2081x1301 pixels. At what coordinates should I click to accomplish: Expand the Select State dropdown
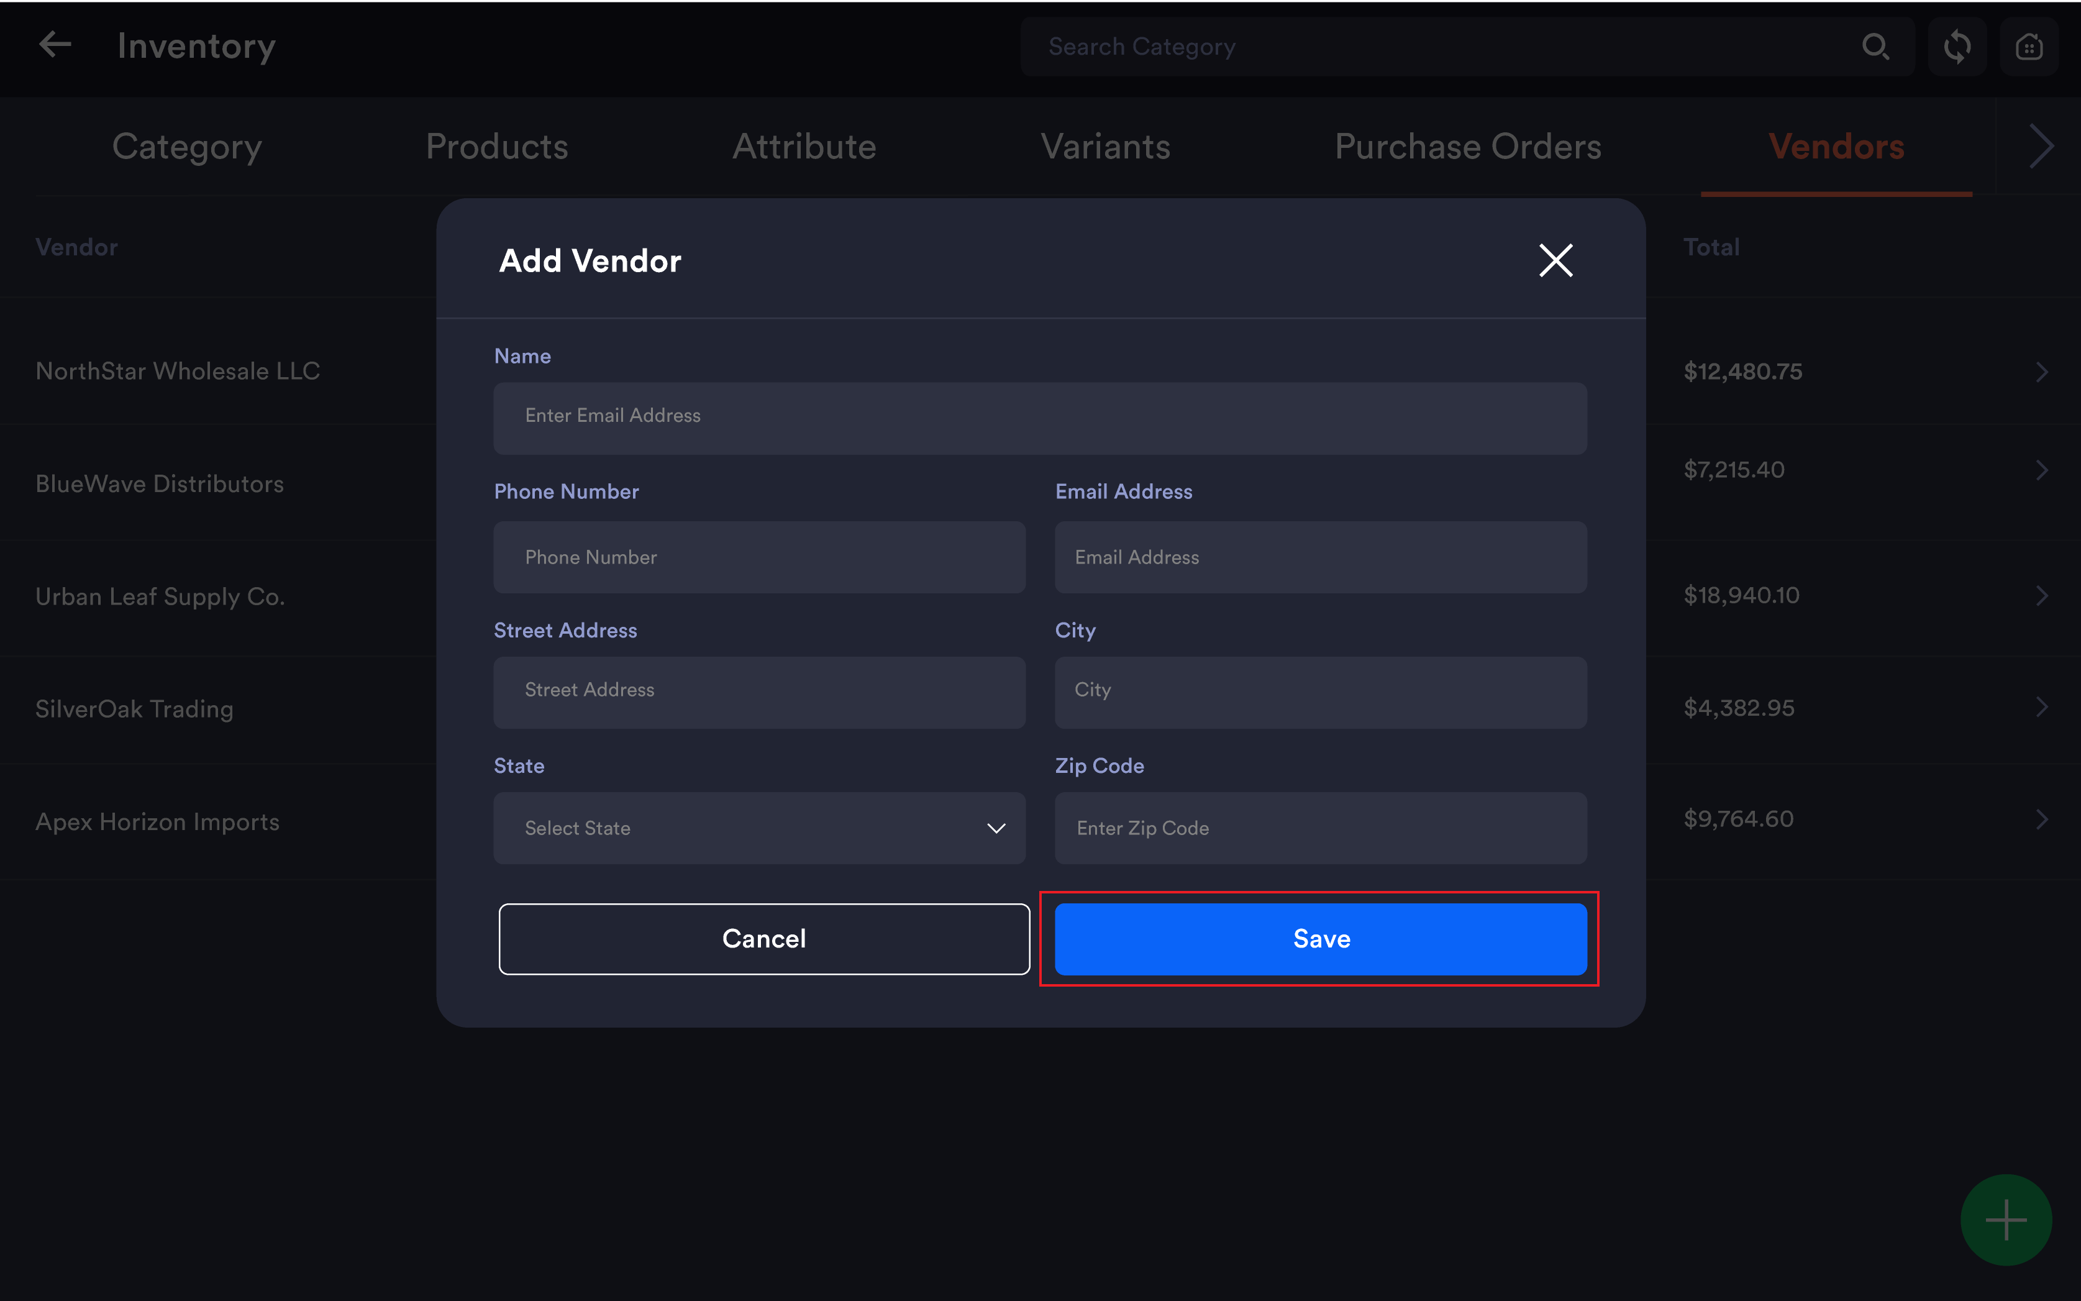pos(758,828)
